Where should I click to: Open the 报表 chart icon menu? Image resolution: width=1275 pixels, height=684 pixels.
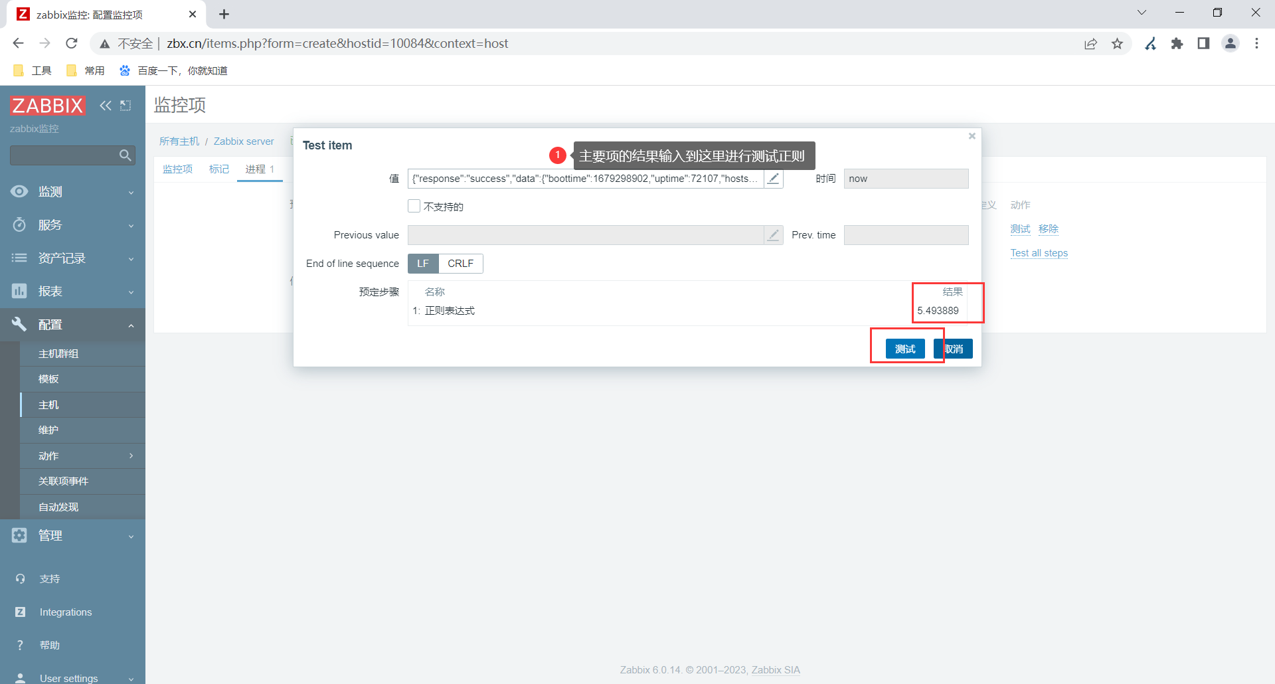(x=19, y=292)
